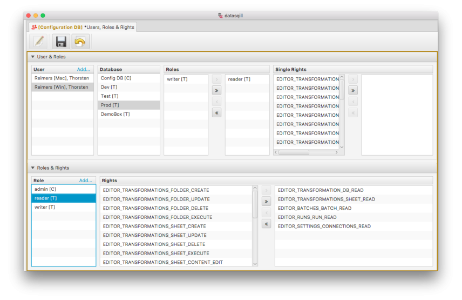Click the pencil Edit icon in toolbar

click(39, 42)
